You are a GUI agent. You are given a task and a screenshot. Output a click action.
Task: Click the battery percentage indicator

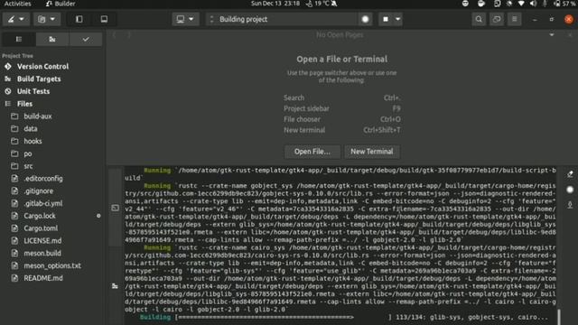point(565,4)
